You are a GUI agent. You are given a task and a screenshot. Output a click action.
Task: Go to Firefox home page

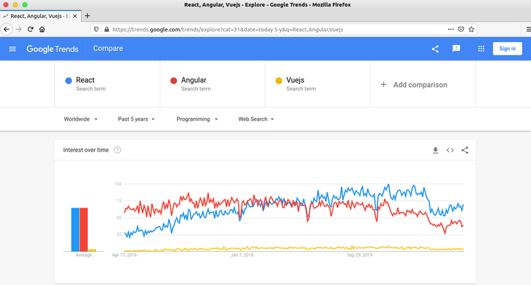pyautogui.click(x=42, y=29)
